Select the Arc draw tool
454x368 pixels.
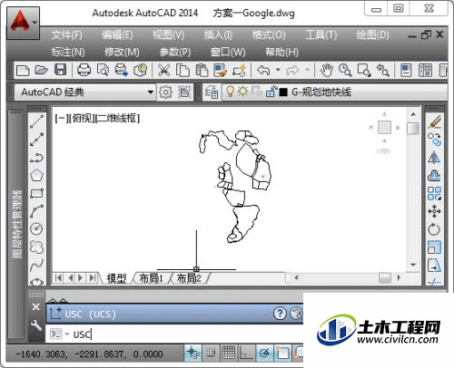[36, 211]
